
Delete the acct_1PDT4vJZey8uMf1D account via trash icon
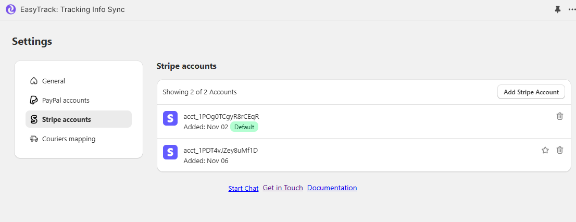[559, 150]
